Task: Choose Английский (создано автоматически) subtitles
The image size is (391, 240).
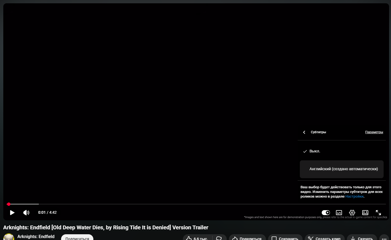Action: (342, 169)
